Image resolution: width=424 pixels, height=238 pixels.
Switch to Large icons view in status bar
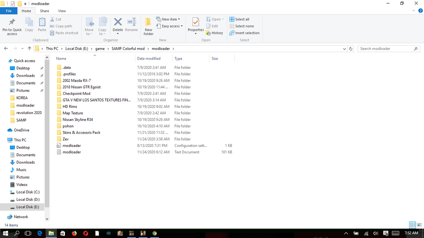(x=419, y=225)
